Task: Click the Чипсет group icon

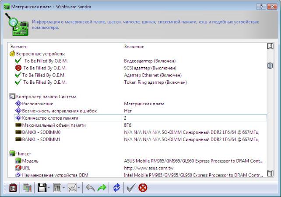Action: [x=12, y=154]
